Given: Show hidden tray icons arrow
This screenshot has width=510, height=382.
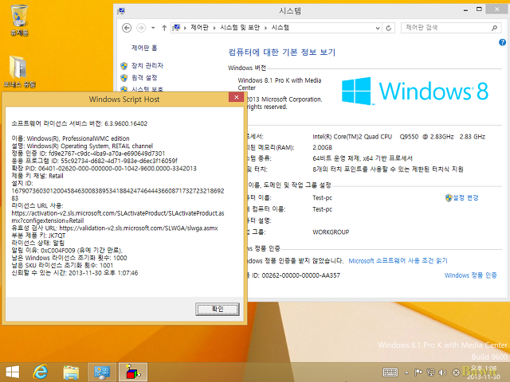Looking at the screenshot, I should pos(406,372).
